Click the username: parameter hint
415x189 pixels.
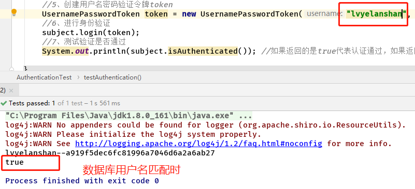[x=324, y=14]
